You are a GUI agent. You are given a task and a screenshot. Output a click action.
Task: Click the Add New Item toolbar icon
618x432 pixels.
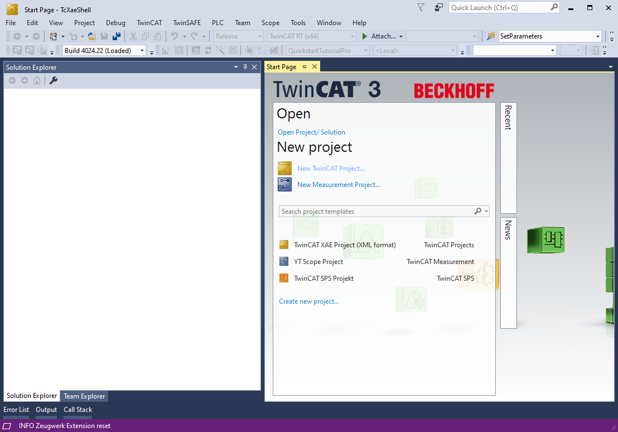click(x=73, y=36)
